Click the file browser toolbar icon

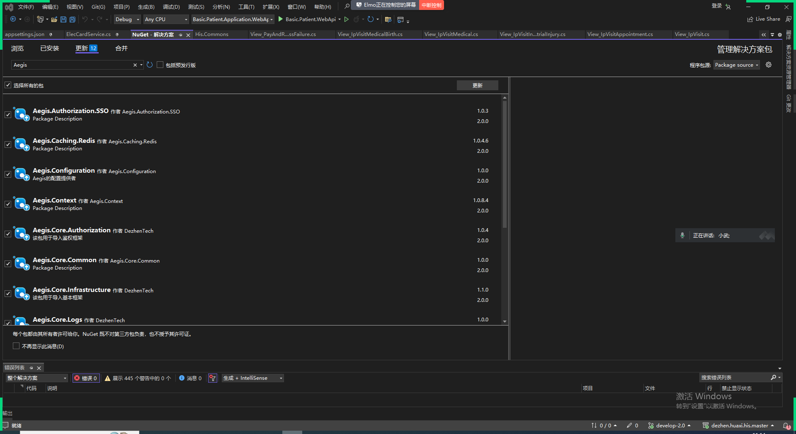click(388, 19)
